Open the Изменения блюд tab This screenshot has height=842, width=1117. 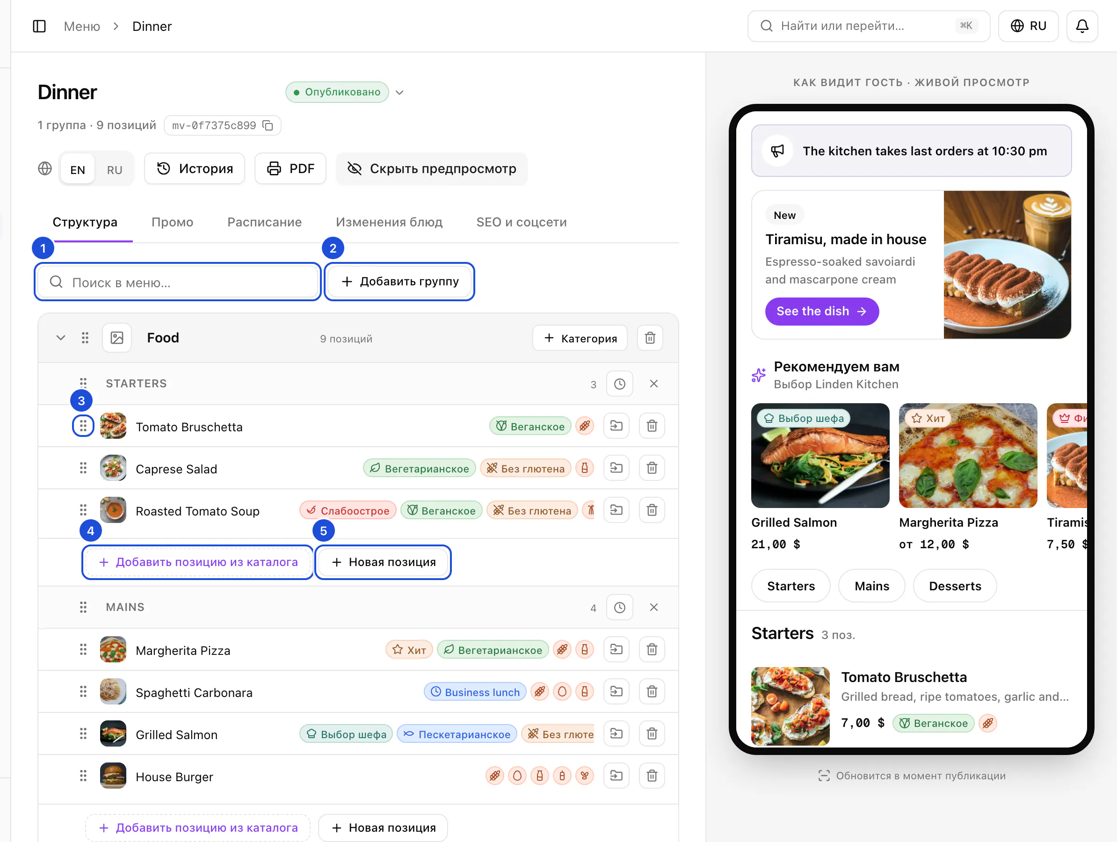pyautogui.click(x=389, y=222)
